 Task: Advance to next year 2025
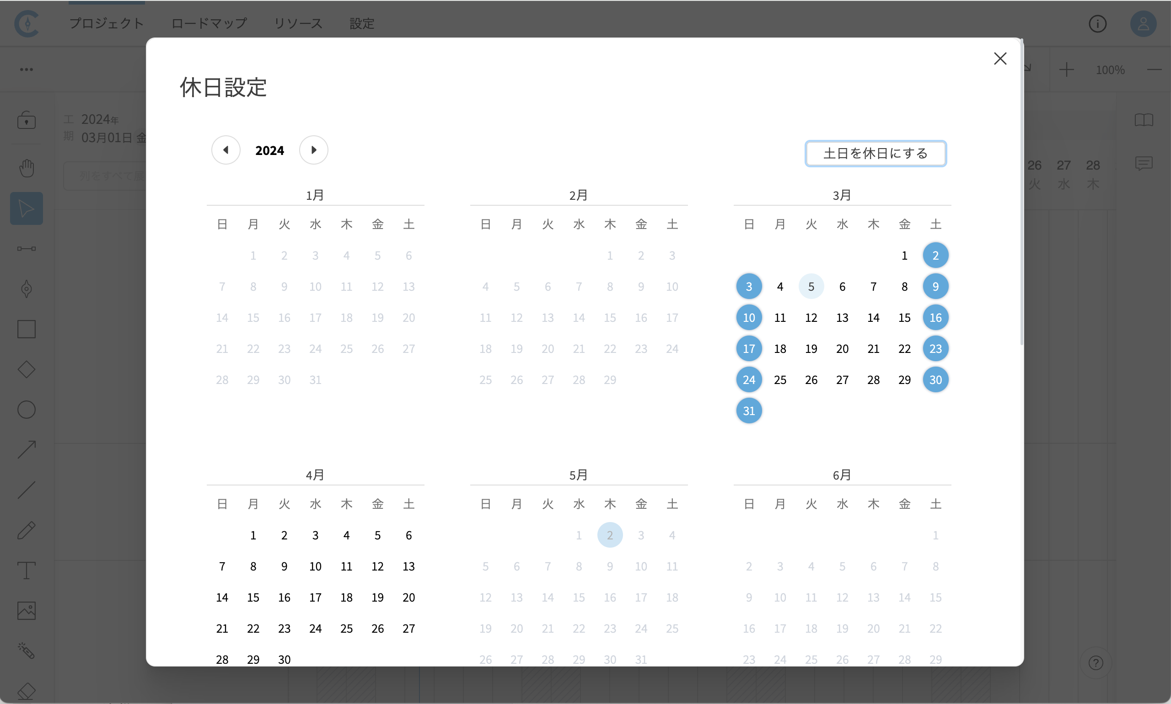313,150
